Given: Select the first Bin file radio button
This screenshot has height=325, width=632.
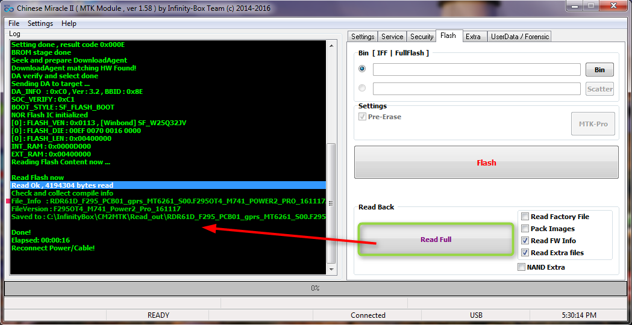Looking at the screenshot, I should click(362, 69).
